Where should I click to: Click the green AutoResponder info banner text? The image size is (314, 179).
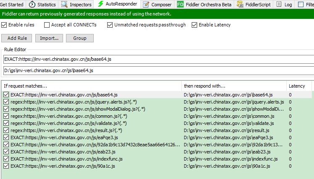[x=87, y=14]
